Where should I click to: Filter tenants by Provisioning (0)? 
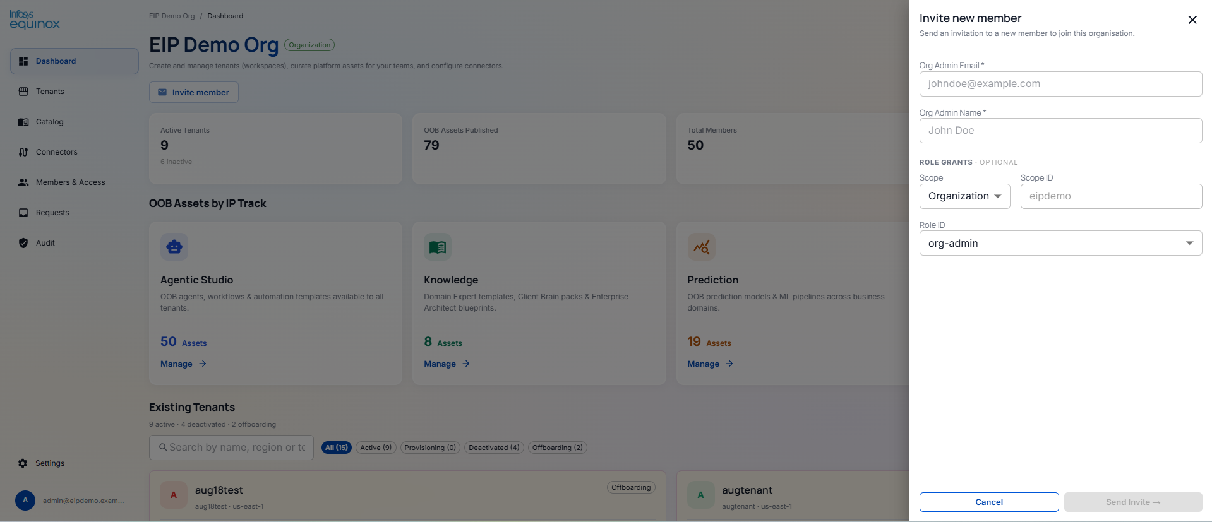tap(430, 448)
